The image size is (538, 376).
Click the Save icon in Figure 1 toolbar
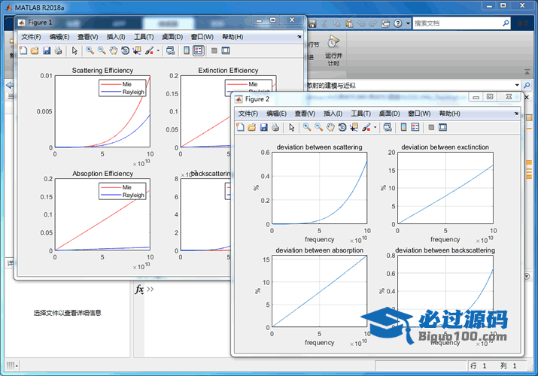(x=47, y=51)
